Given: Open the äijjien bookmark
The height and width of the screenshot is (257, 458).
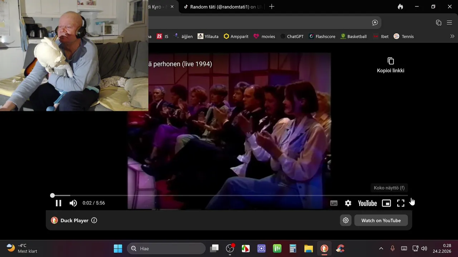Looking at the screenshot, I should click(183, 36).
